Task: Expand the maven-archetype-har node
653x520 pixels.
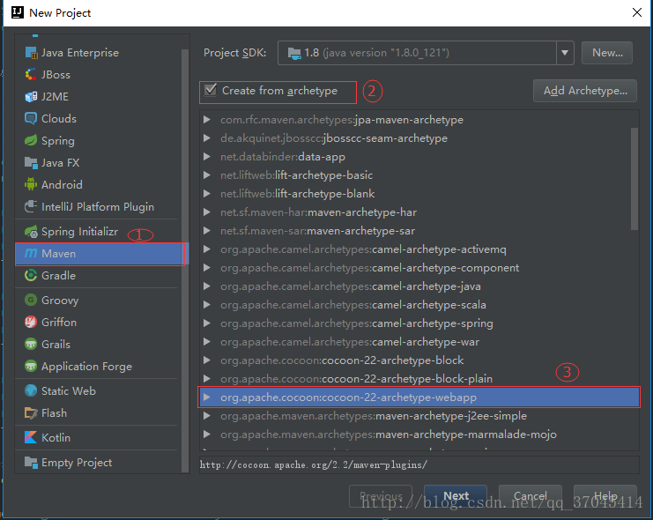Action: tap(206, 212)
